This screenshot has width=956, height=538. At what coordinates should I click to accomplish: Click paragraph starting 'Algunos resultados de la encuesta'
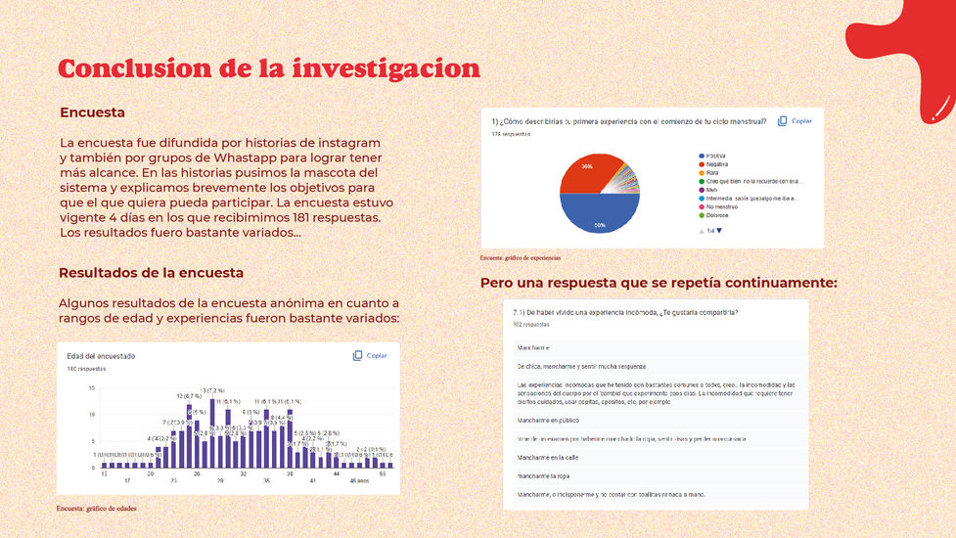[x=229, y=311]
